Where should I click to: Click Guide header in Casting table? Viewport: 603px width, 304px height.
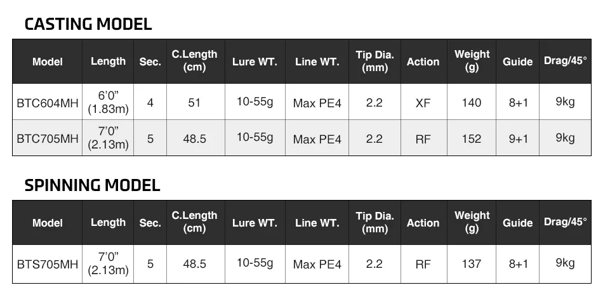(518, 62)
